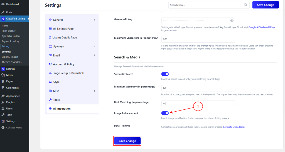Click the bottom Save Change button

click(x=127, y=141)
